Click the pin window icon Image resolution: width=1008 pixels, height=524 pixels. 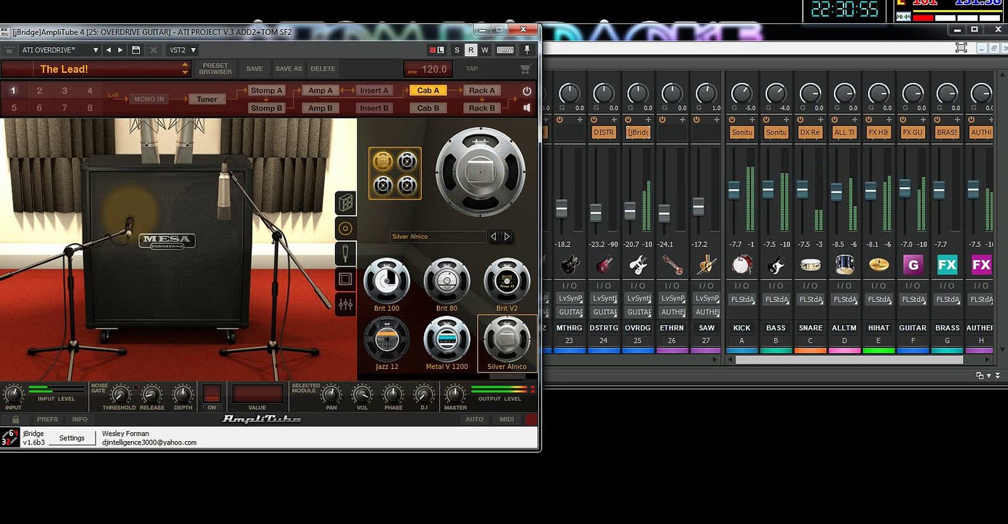[527, 50]
